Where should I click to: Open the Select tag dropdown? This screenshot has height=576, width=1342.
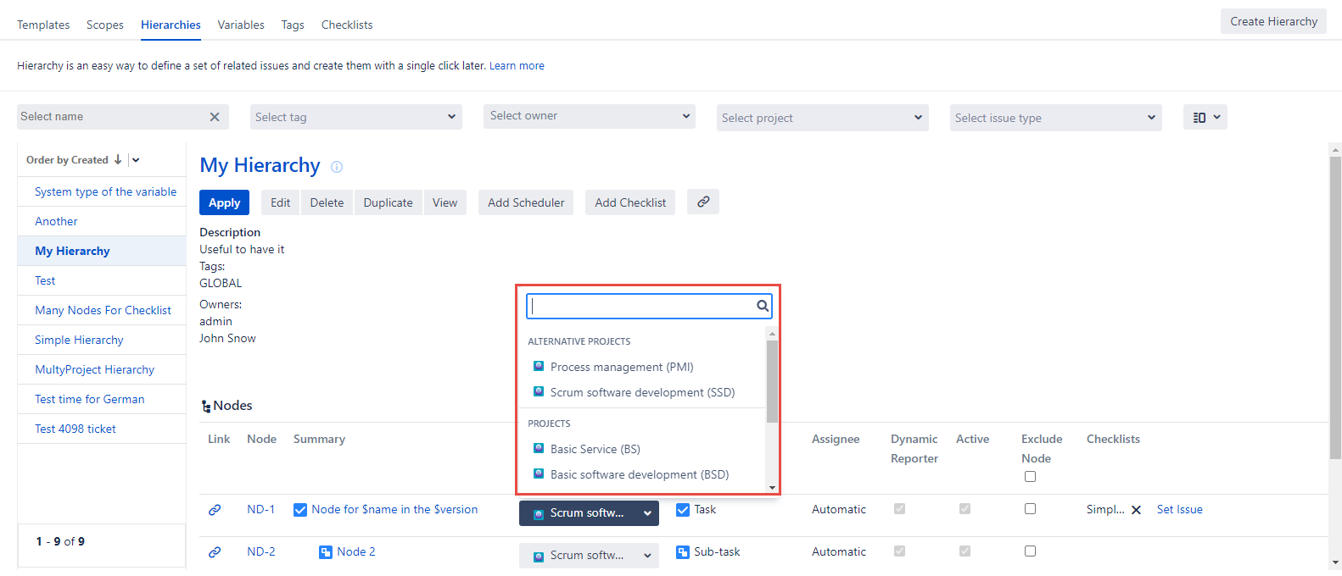(x=356, y=117)
